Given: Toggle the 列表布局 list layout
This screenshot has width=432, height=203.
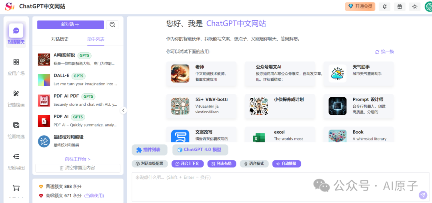Looking at the screenshot, I should (222, 164).
